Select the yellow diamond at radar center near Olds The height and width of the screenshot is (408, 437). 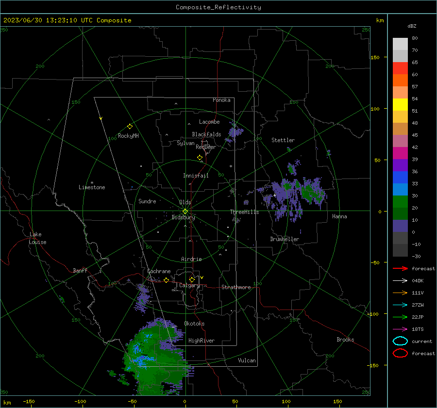click(x=185, y=212)
